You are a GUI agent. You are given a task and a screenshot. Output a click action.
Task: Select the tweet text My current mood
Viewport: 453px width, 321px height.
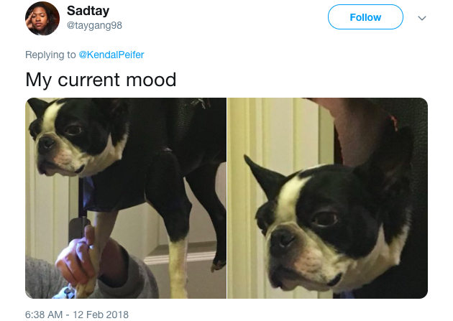coord(101,80)
